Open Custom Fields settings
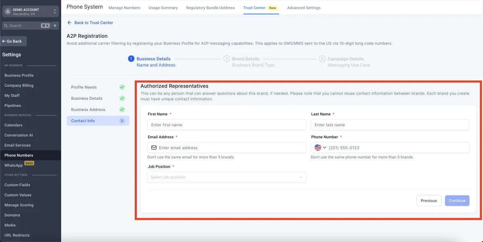This screenshot has width=483, height=242. (17, 185)
